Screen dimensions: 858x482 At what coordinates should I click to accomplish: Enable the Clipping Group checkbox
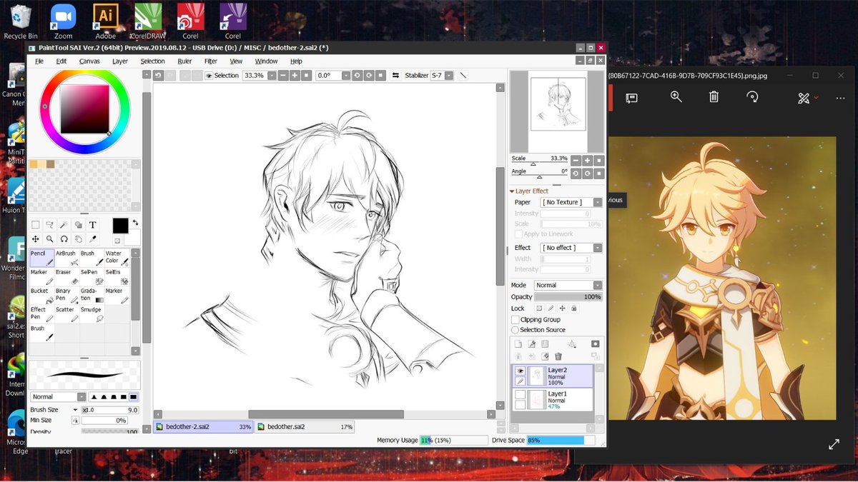tap(516, 320)
